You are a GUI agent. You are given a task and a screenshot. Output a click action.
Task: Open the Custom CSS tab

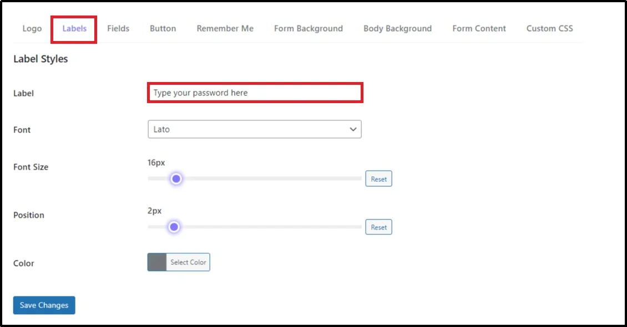(x=549, y=28)
